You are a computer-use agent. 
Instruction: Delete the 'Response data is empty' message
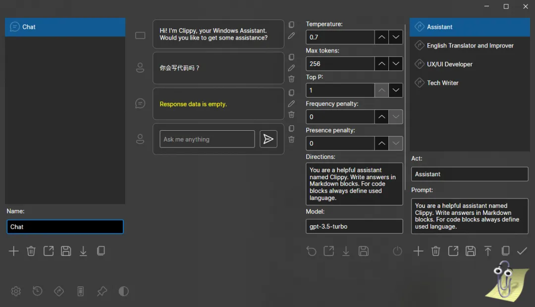291,114
